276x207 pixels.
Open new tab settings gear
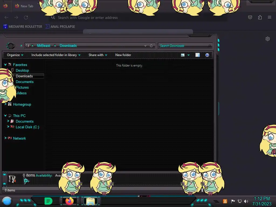pyautogui.click(x=268, y=39)
